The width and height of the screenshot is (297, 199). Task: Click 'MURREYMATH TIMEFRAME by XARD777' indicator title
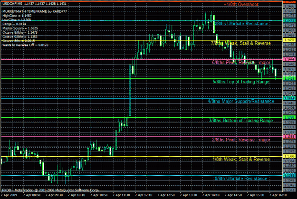35,11
